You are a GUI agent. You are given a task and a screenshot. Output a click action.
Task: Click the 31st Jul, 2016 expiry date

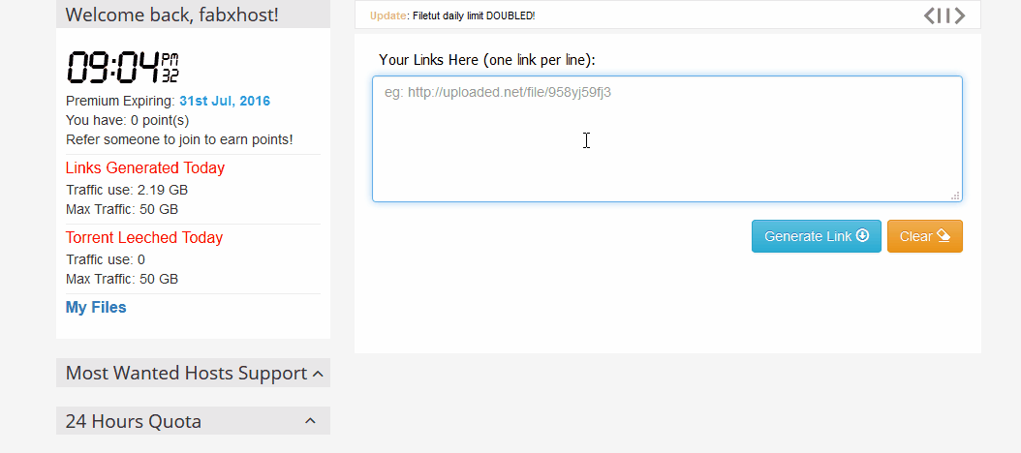(x=225, y=101)
